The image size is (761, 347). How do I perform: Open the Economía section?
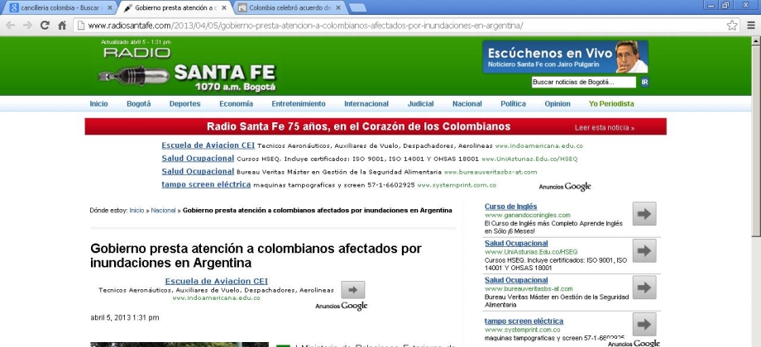point(236,104)
